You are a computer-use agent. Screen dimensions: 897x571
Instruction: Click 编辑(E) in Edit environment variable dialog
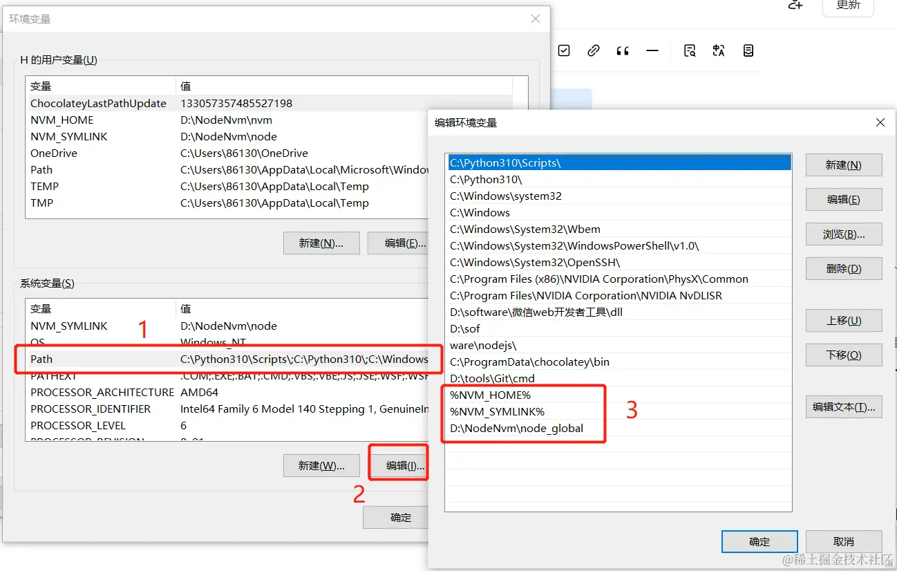pos(844,199)
